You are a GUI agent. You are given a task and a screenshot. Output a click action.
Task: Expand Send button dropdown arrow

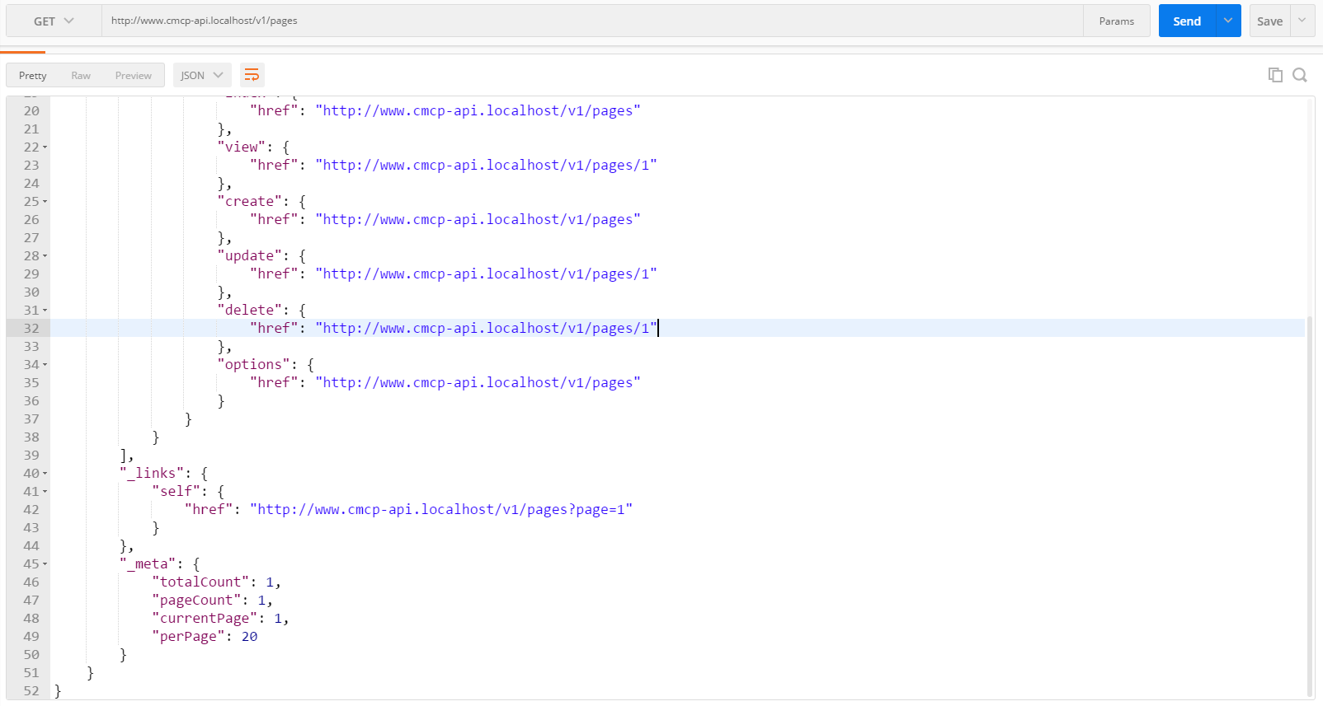pos(1228,21)
